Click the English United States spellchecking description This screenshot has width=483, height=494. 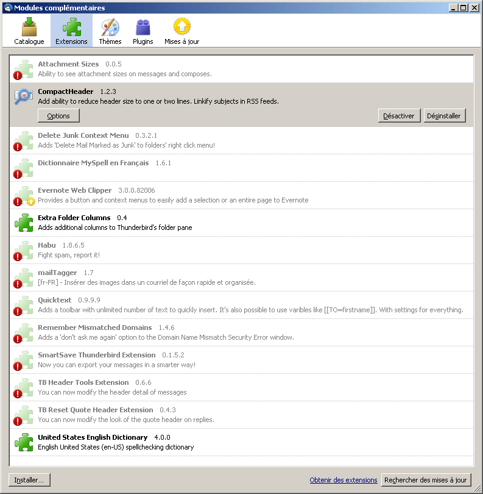pyautogui.click(x=116, y=447)
